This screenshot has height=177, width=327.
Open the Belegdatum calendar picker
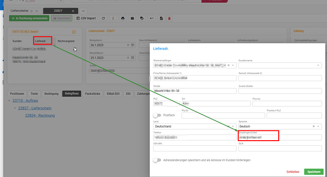tap(132, 45)
